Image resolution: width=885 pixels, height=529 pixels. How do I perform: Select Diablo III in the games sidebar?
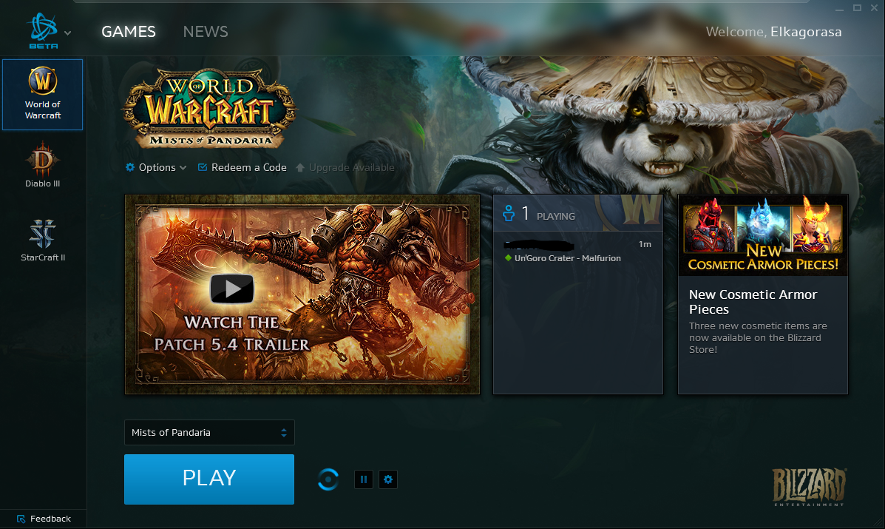click(42, 164)
